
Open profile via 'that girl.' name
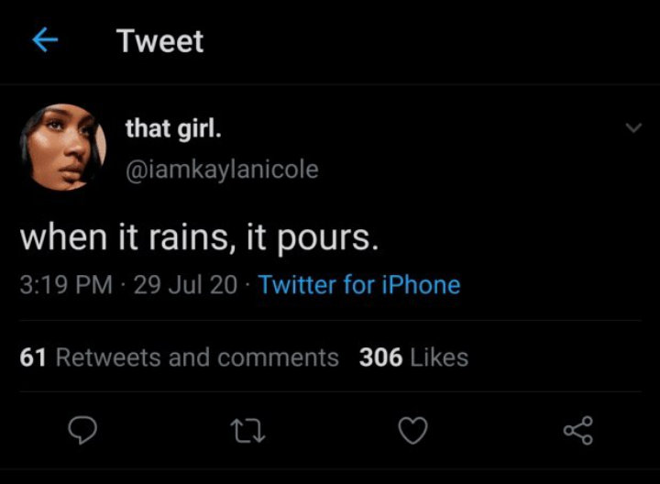[x=173, y=128]
